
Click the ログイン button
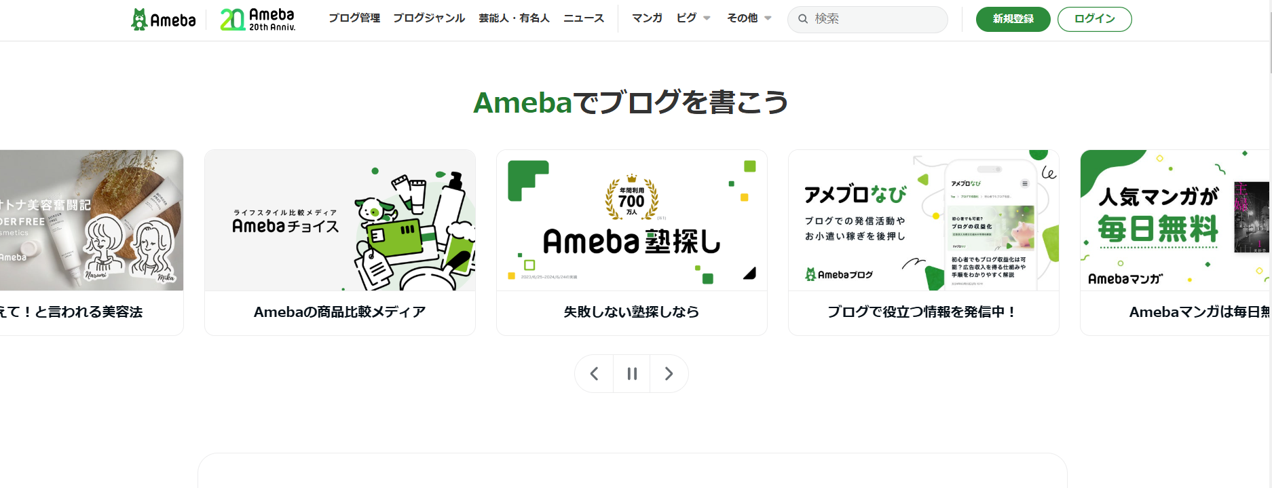[1094, 19]
